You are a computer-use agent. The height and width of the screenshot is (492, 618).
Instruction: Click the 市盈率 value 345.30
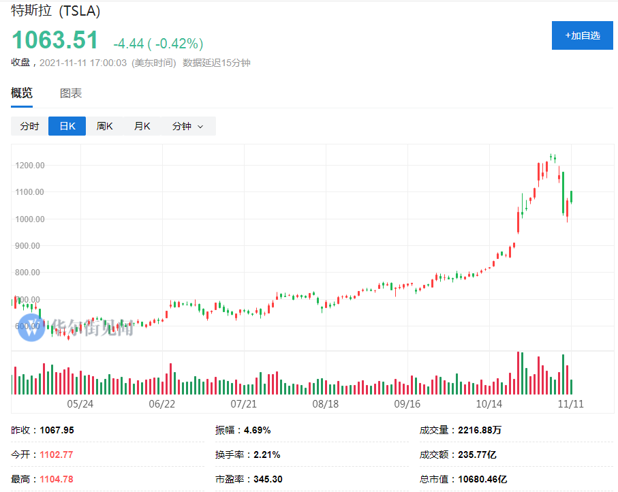tap(268, 479)
